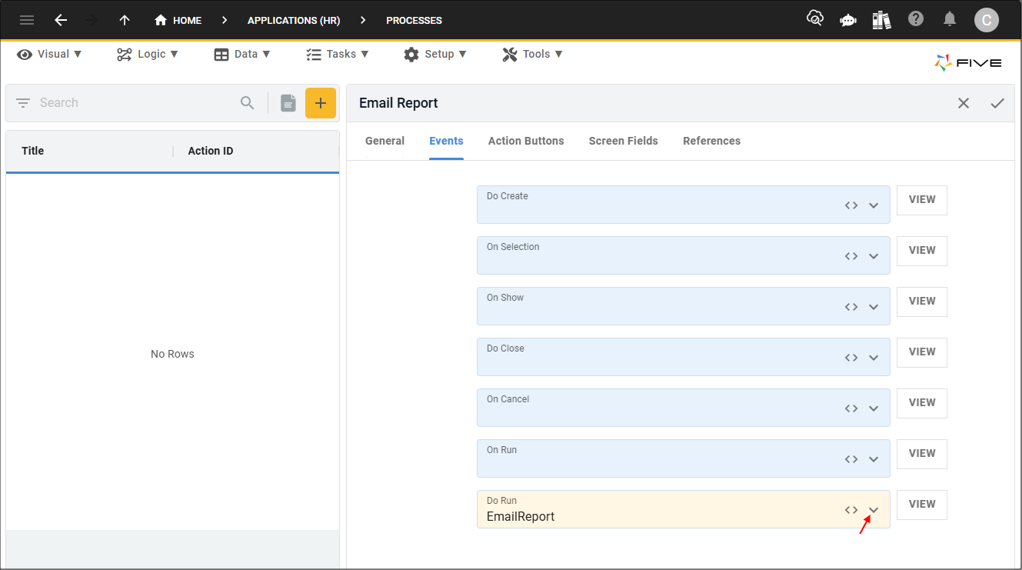Click the help question mark icon

(x=915, y=19)
